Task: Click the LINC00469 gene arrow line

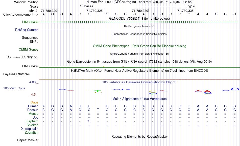Action: tap(139, 22)
